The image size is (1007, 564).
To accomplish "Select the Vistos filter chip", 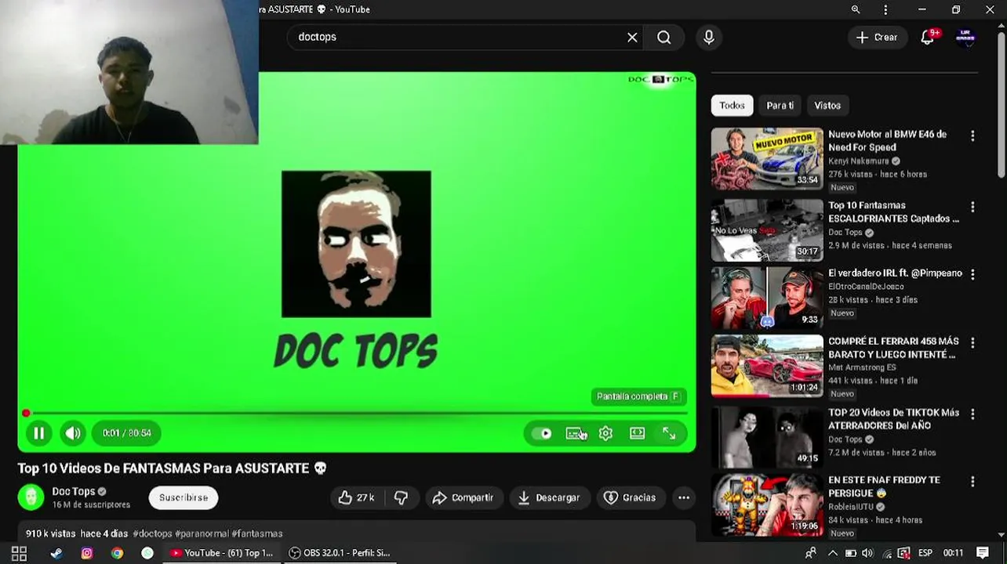I will pos(827,105).
